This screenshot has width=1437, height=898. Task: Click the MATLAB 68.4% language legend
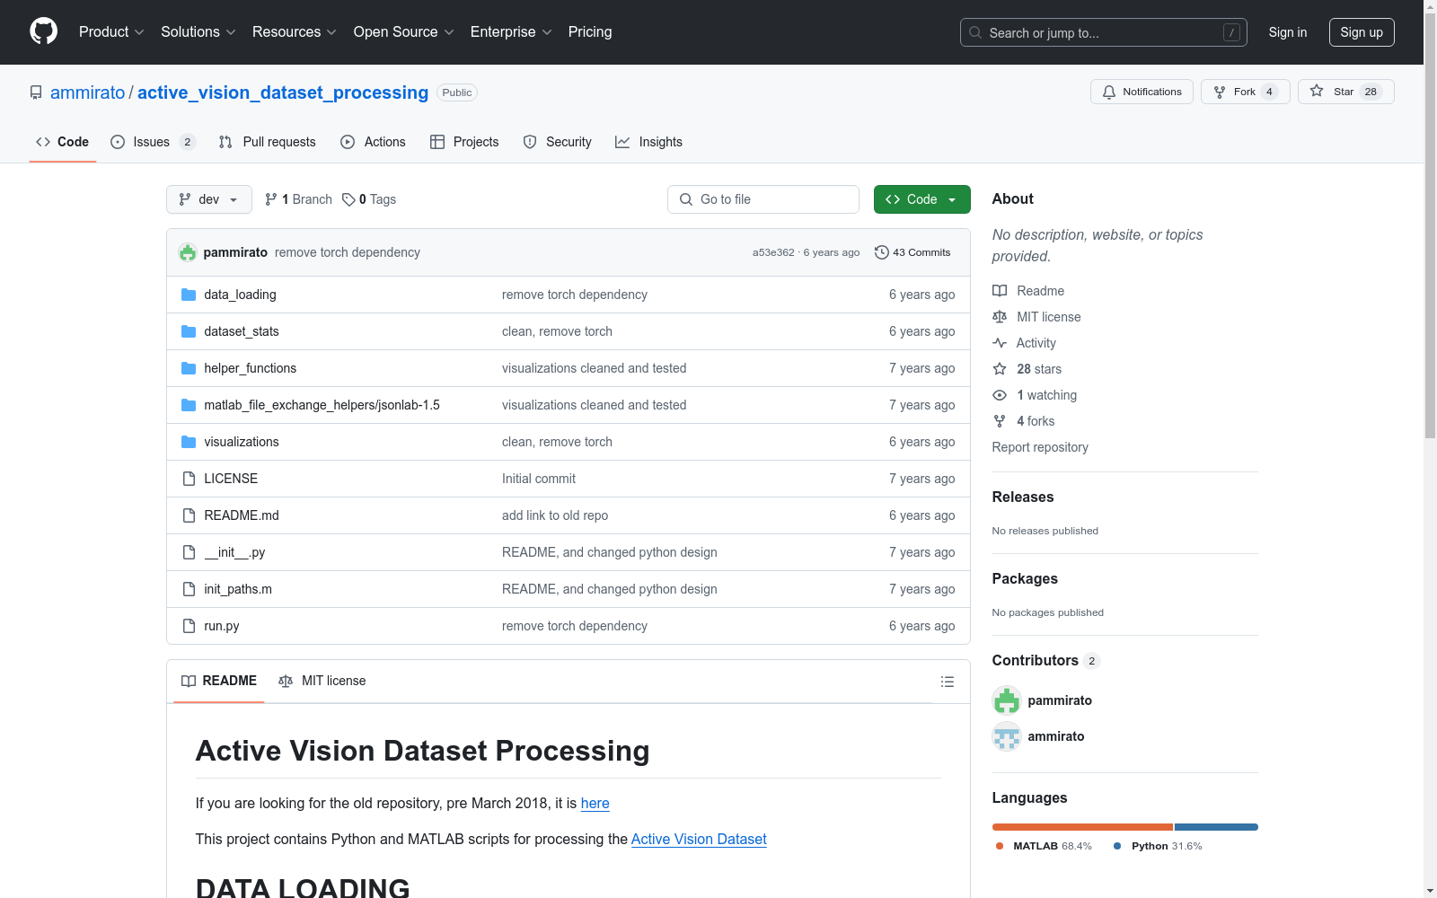1044,846
